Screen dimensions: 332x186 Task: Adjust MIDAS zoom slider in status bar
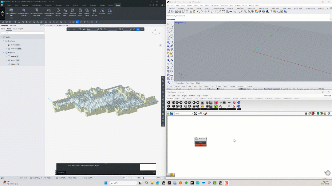[x=143, y=178]
